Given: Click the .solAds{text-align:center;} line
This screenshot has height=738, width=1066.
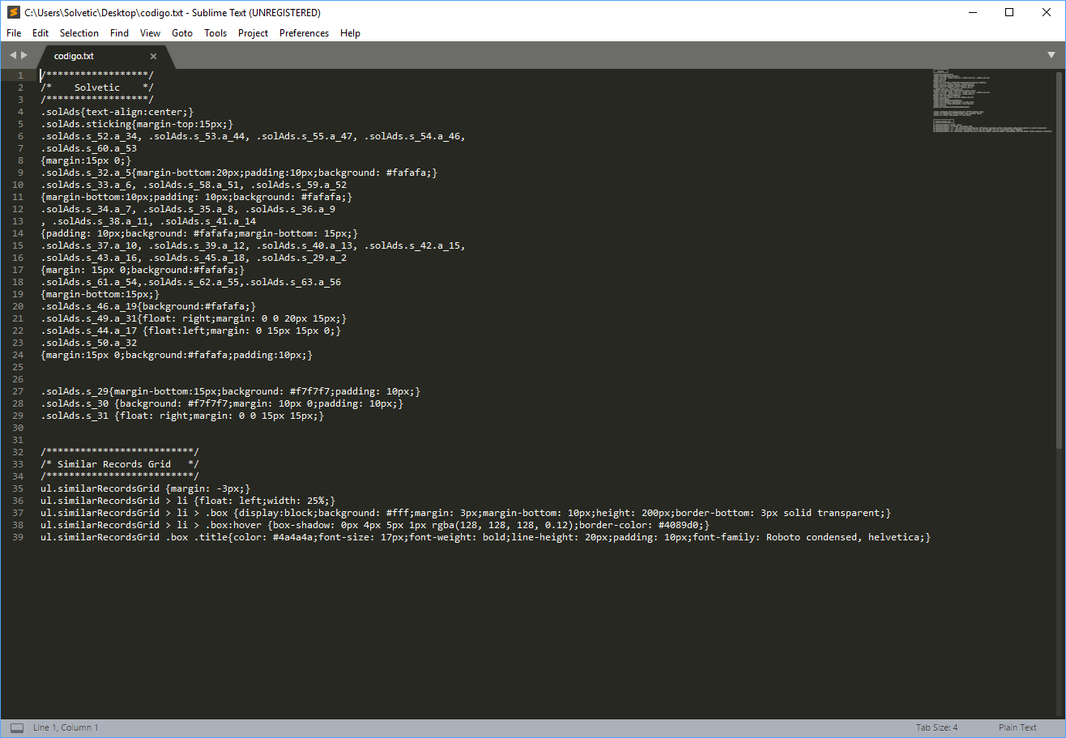Looking at the screenshot, I should [x=117, y=112].
